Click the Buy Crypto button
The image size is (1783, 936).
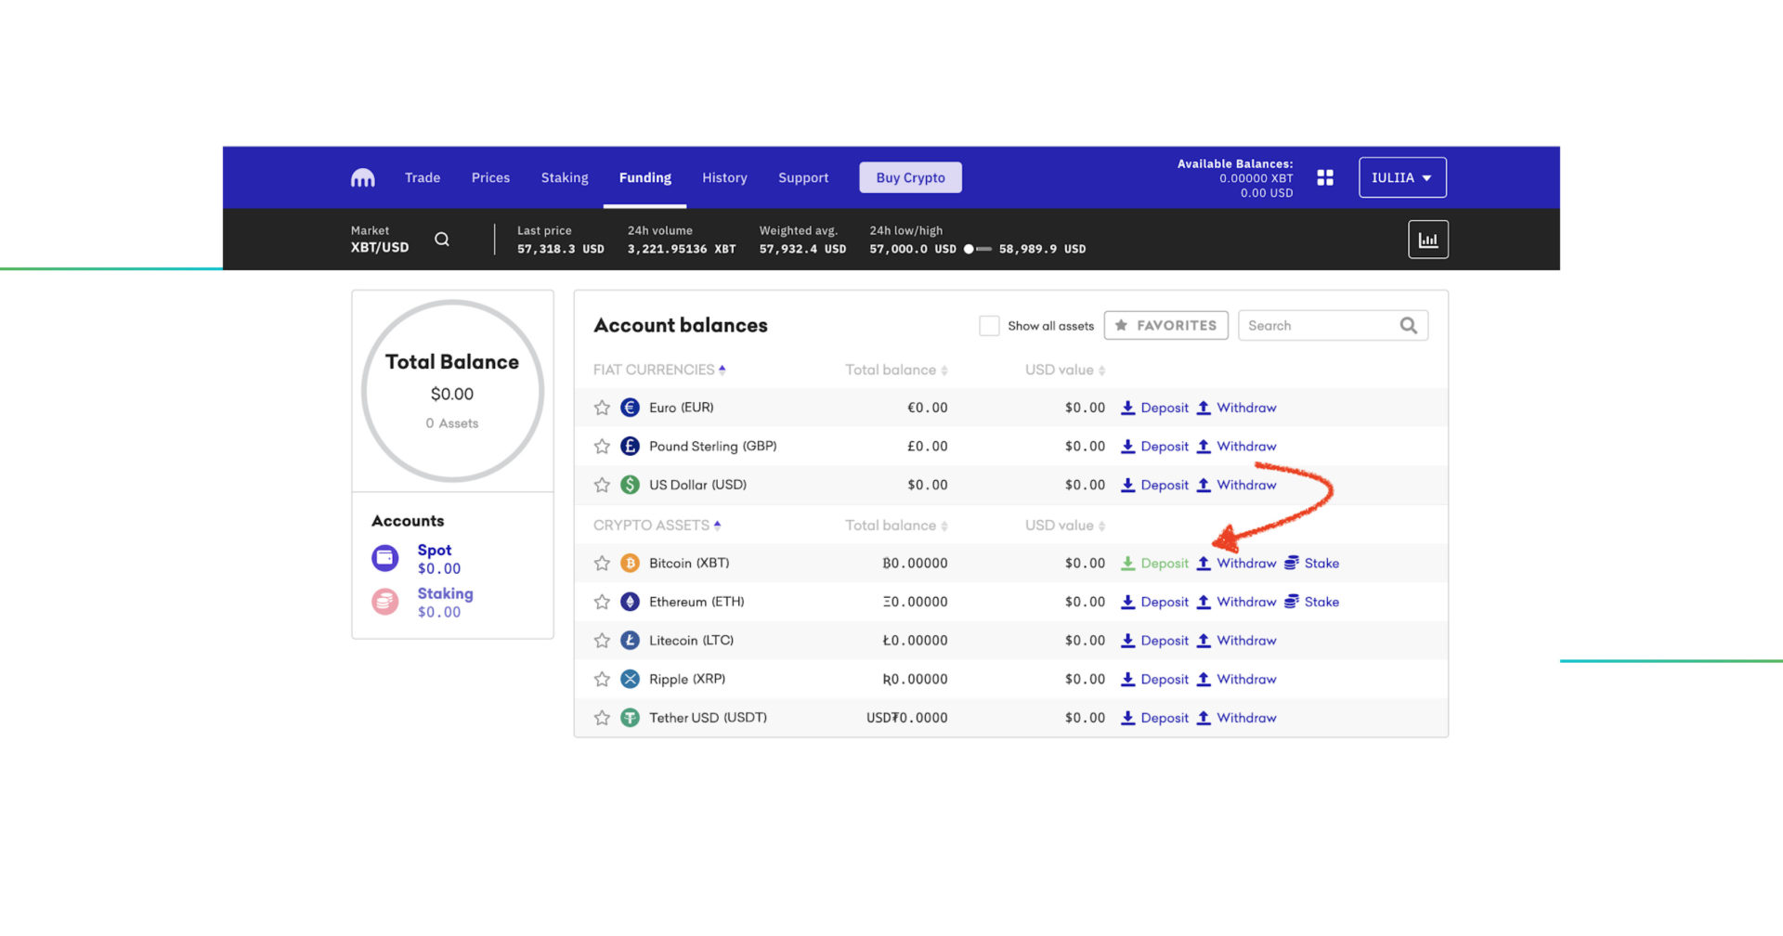point(910,176)
